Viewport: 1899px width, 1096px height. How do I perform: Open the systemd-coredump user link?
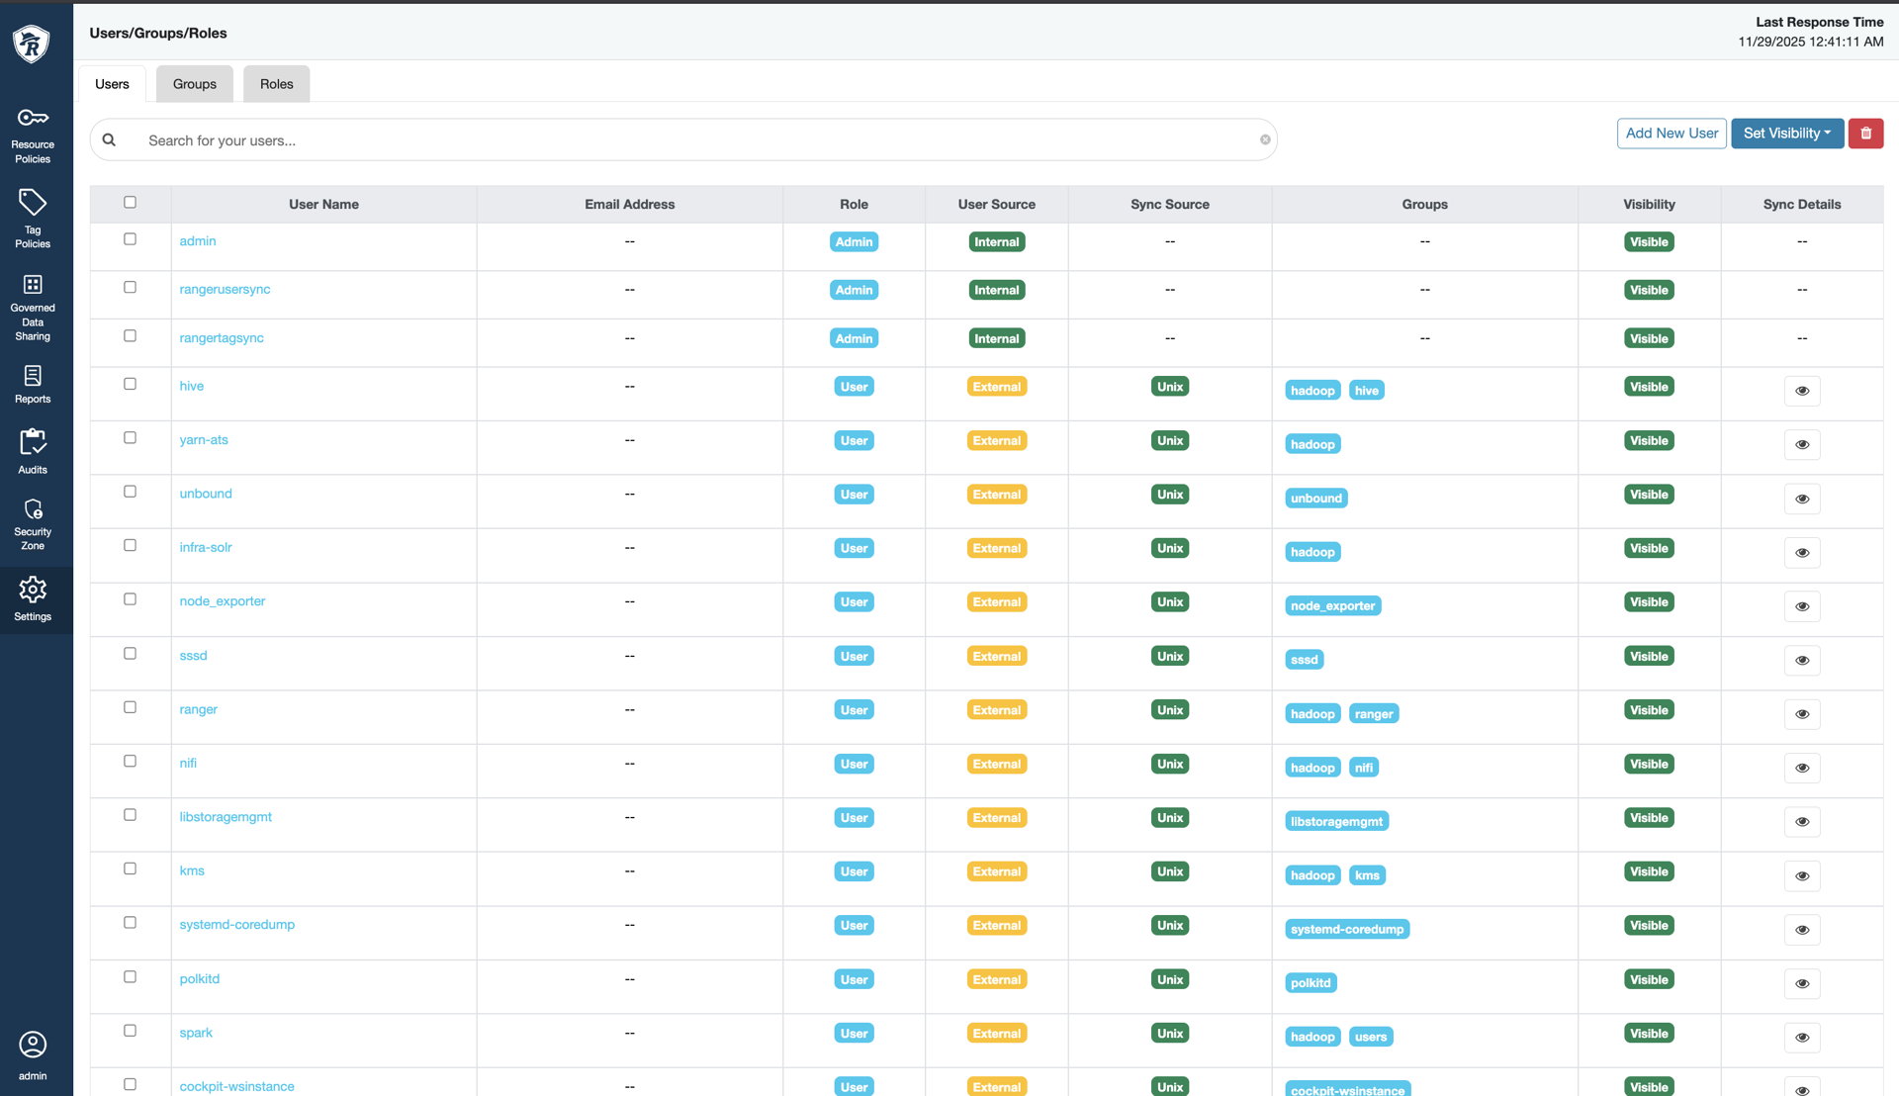(236, 925)
